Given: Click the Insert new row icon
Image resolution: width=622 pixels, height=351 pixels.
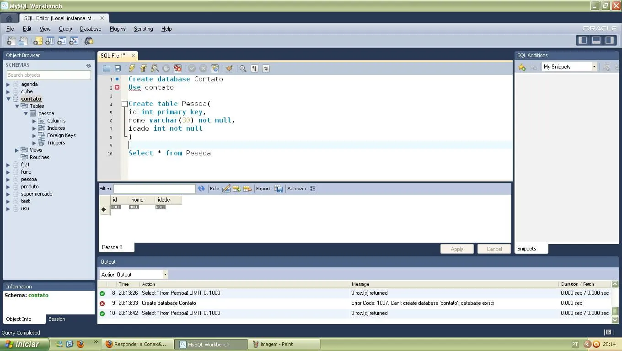Looking at the screenshot, I should (x=237, y=188).
